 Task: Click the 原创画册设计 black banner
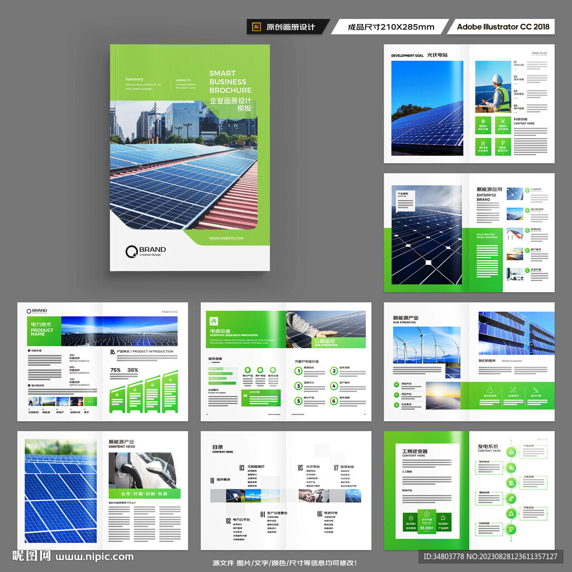288,27
